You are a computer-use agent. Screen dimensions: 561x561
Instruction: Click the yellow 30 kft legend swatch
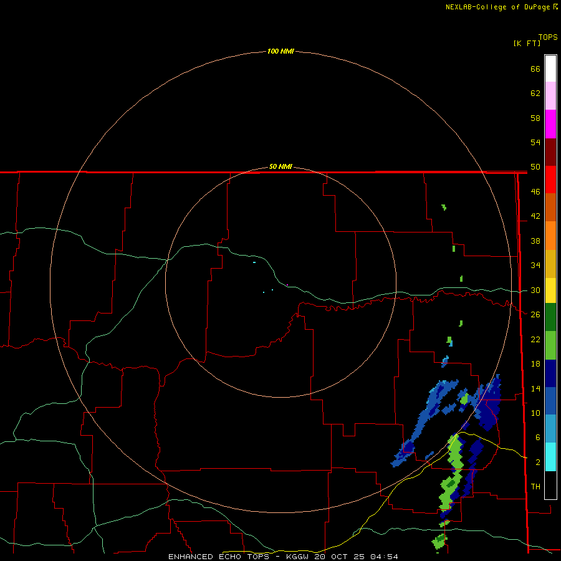[550, 290]
